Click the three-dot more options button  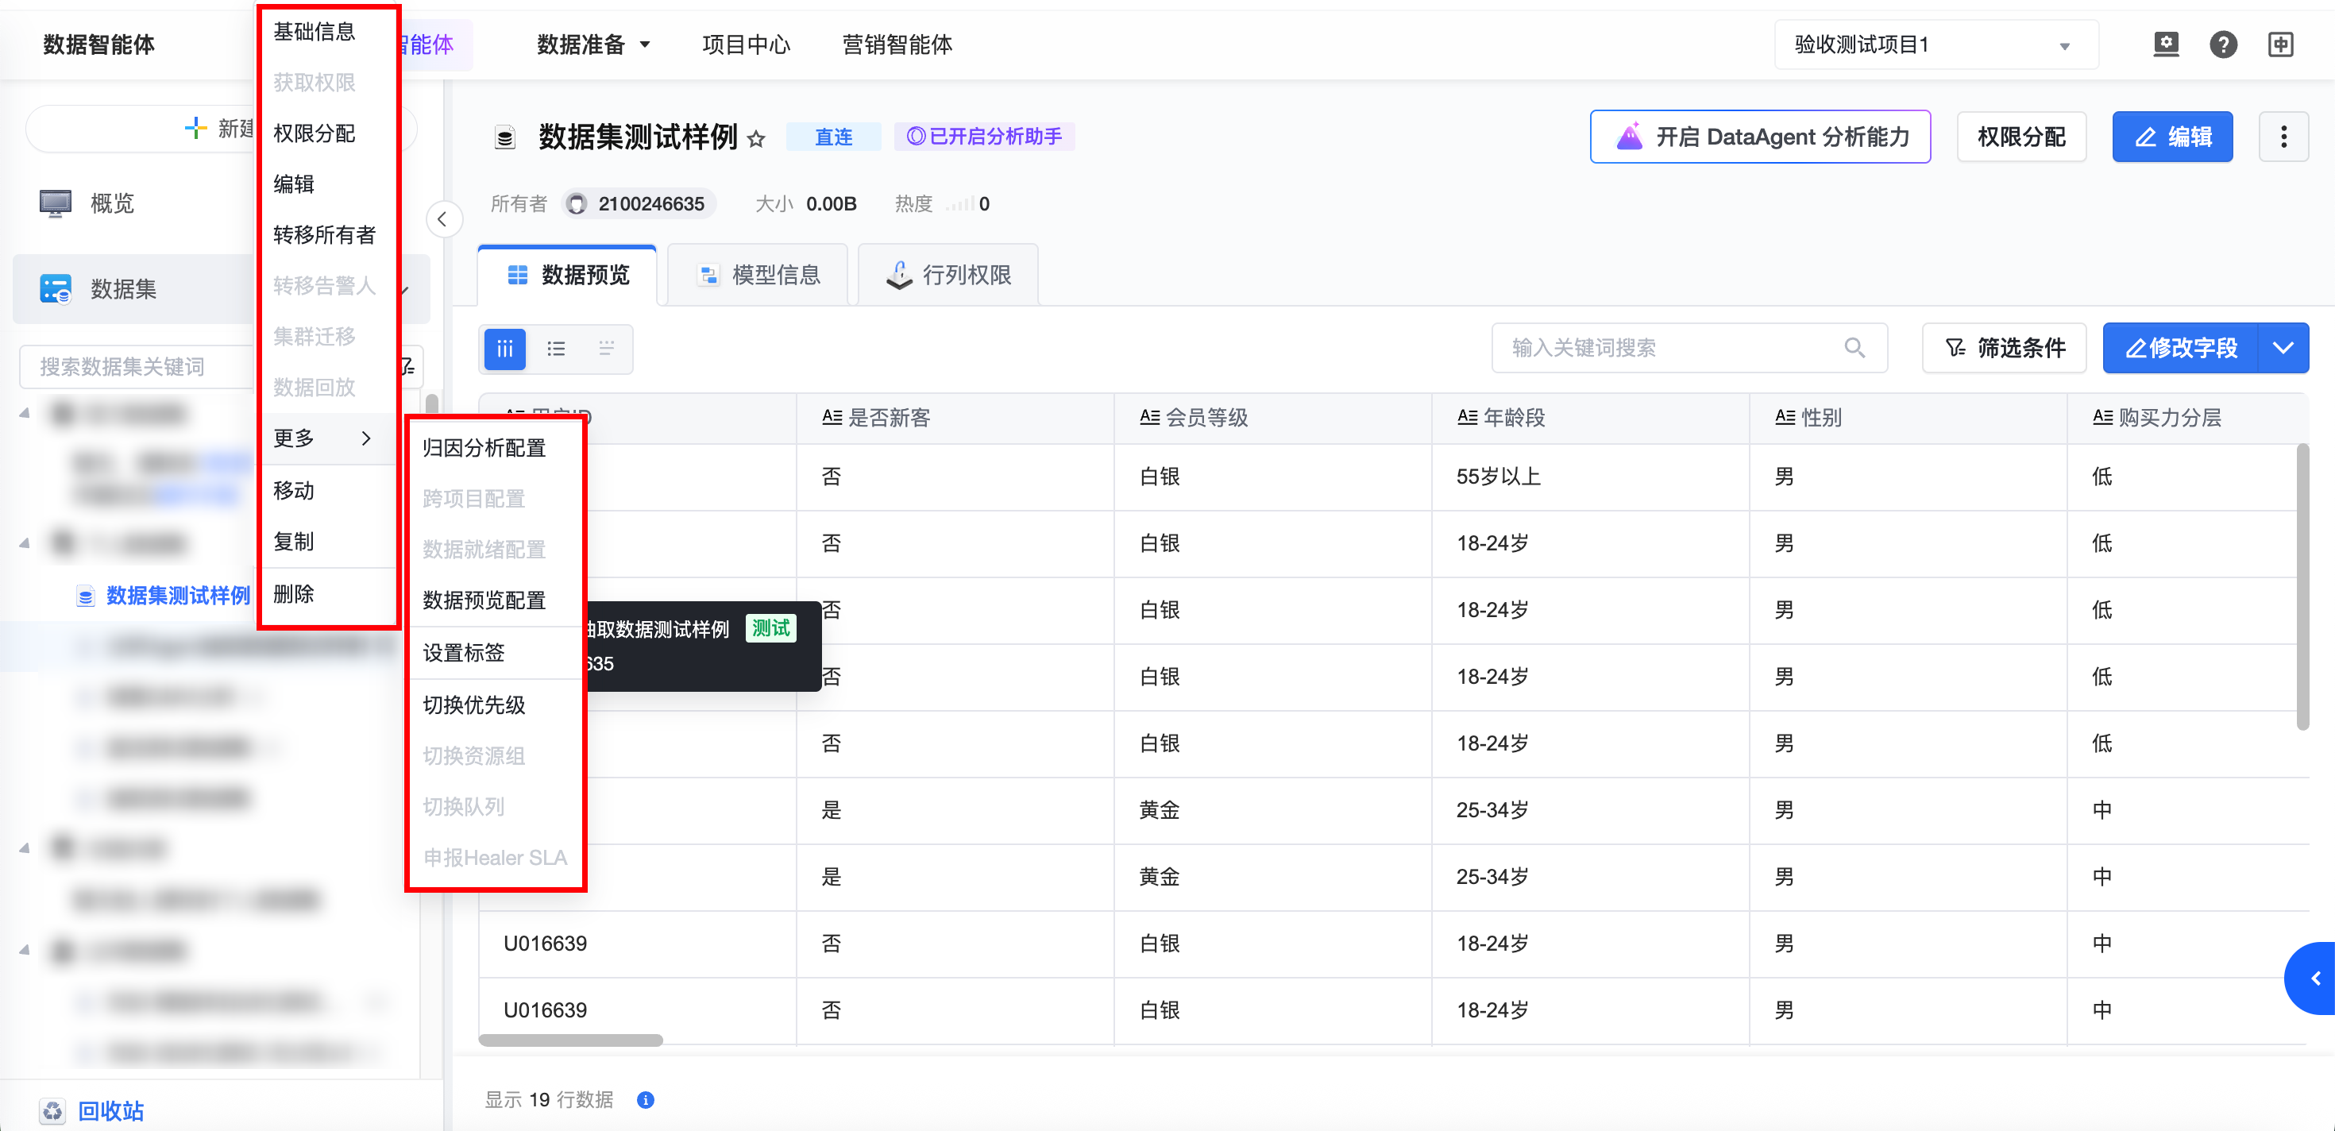point(2283,137)
